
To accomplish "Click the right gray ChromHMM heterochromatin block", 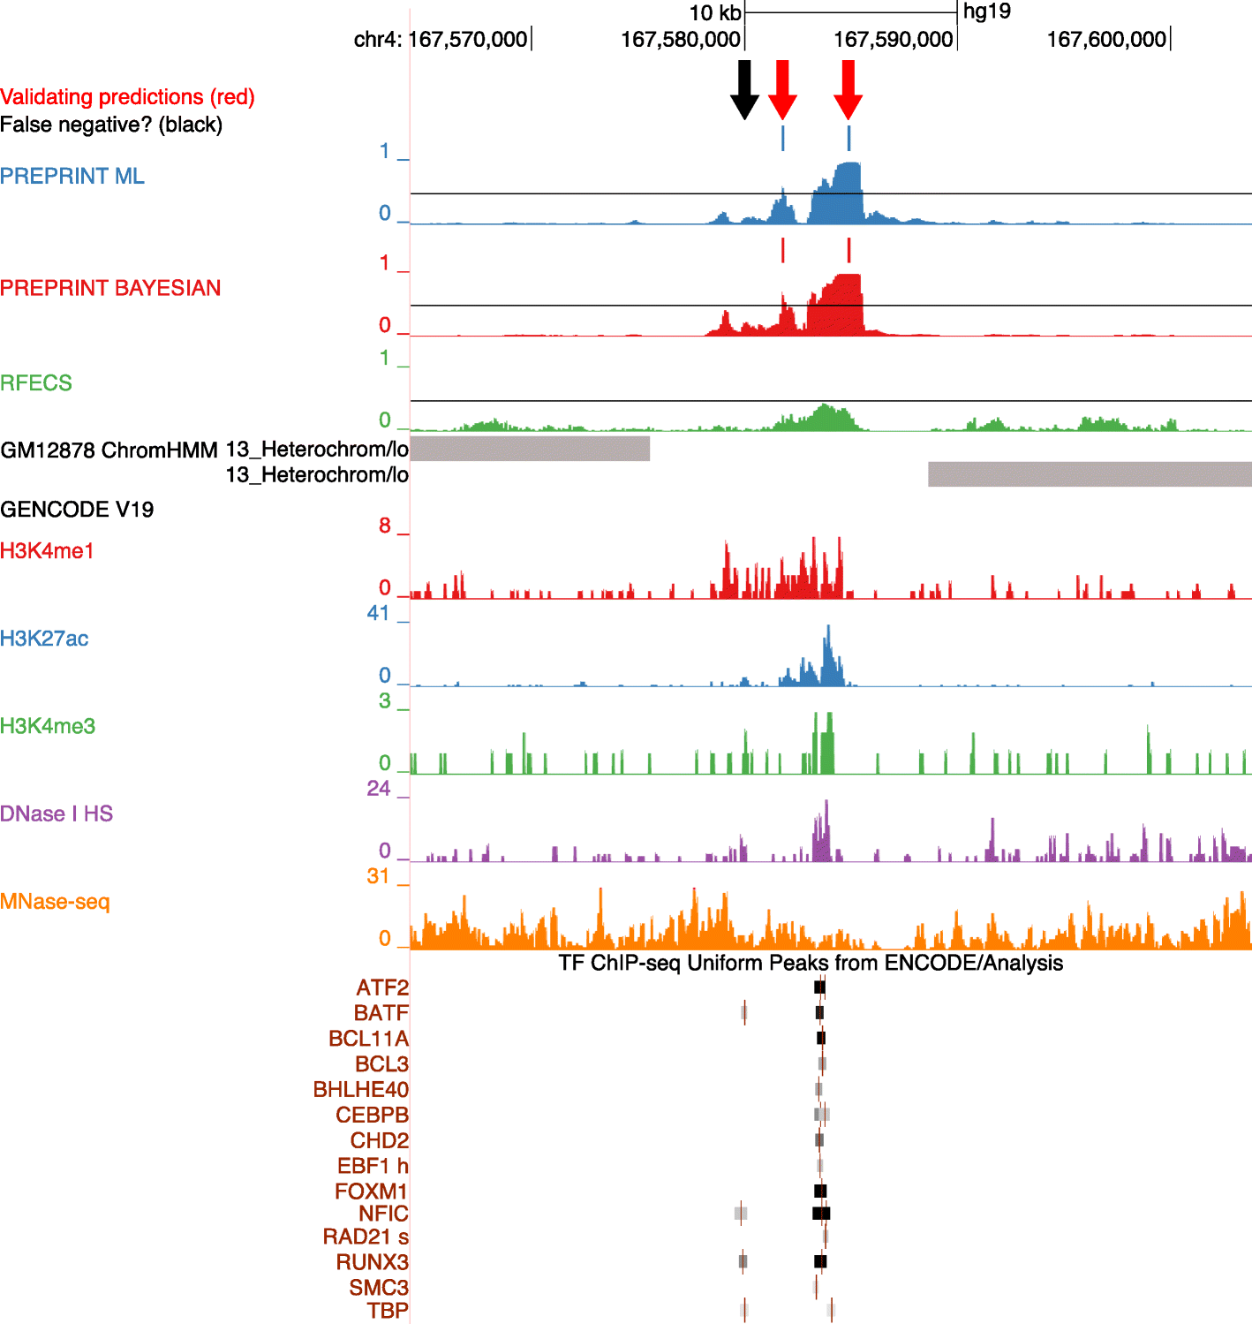I will pyautogui.click(x=1090, y=474).
